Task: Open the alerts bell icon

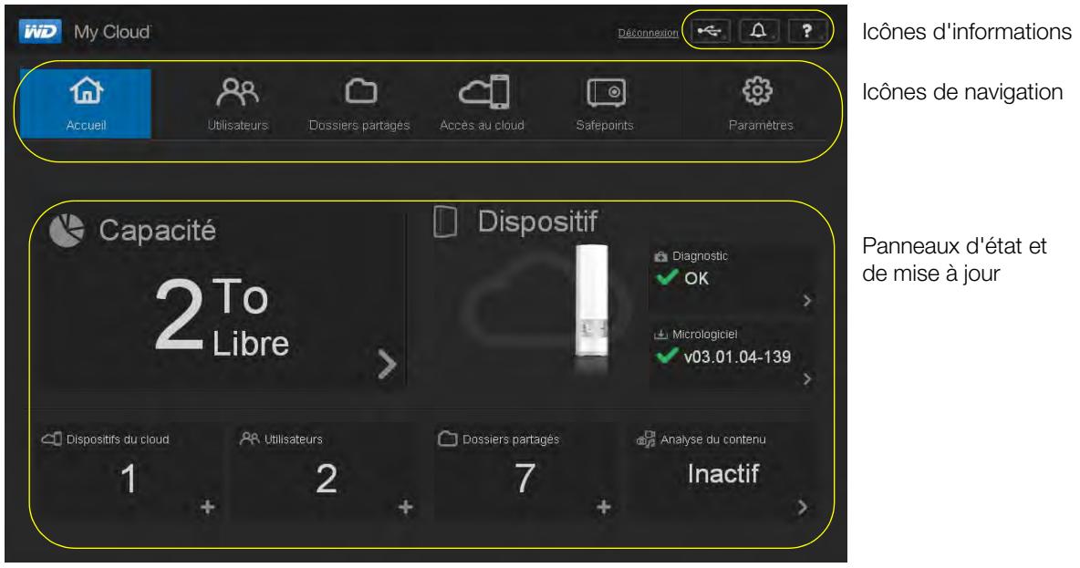Action: click(x=758, y=31)
